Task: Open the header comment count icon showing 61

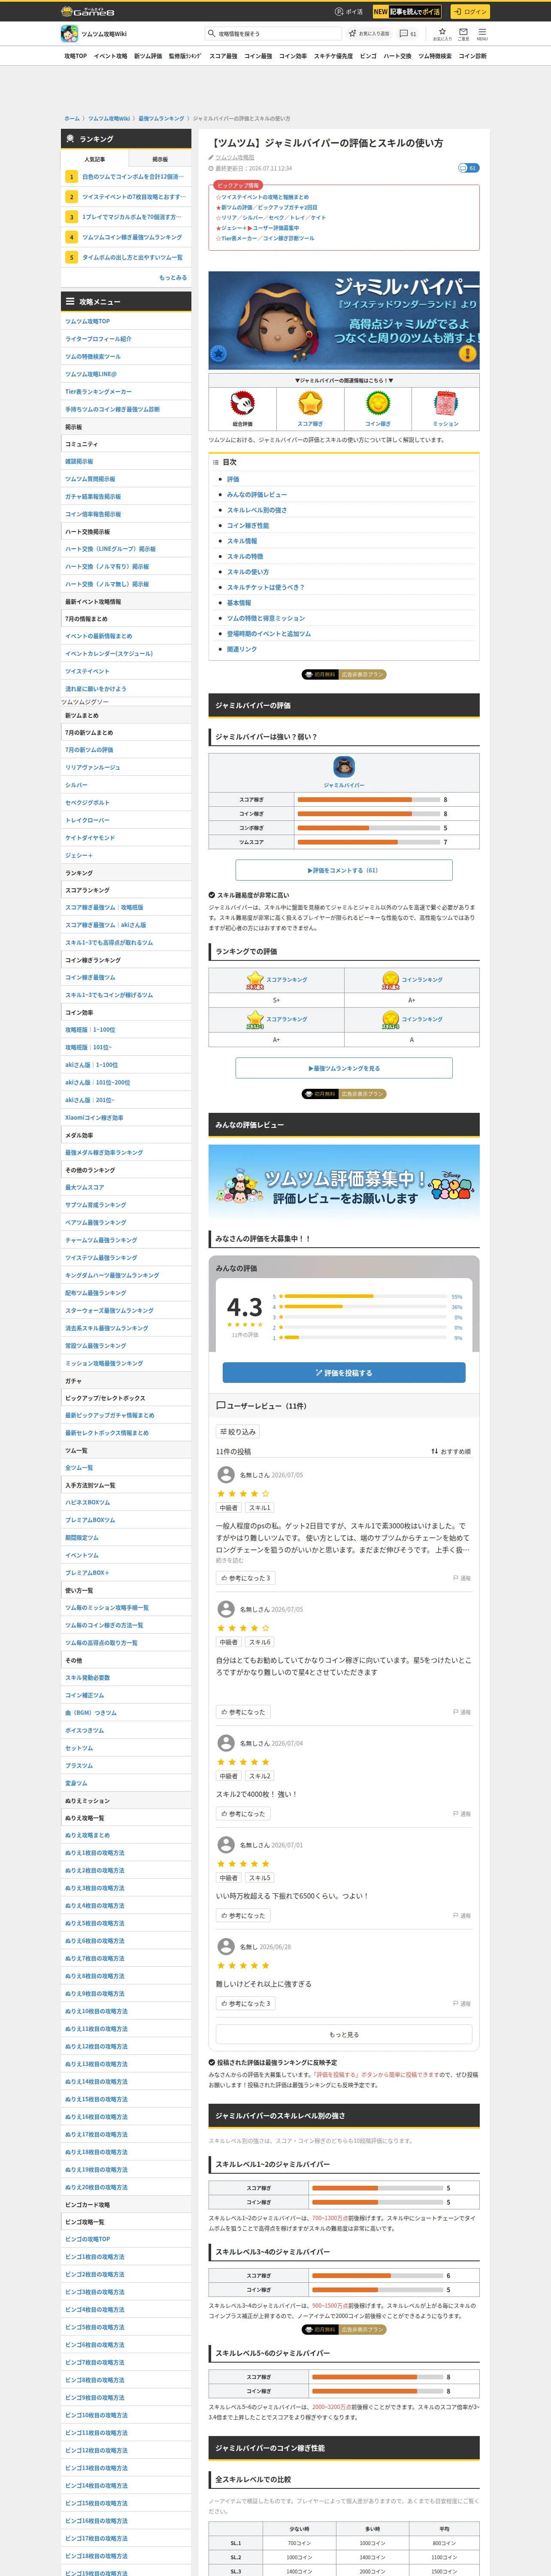Action: (408, 34)
